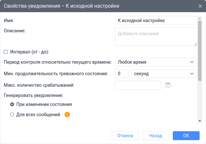Focus the "Добавьте описание" description textarea
206x144 pixels.
[x=156, y=37]
